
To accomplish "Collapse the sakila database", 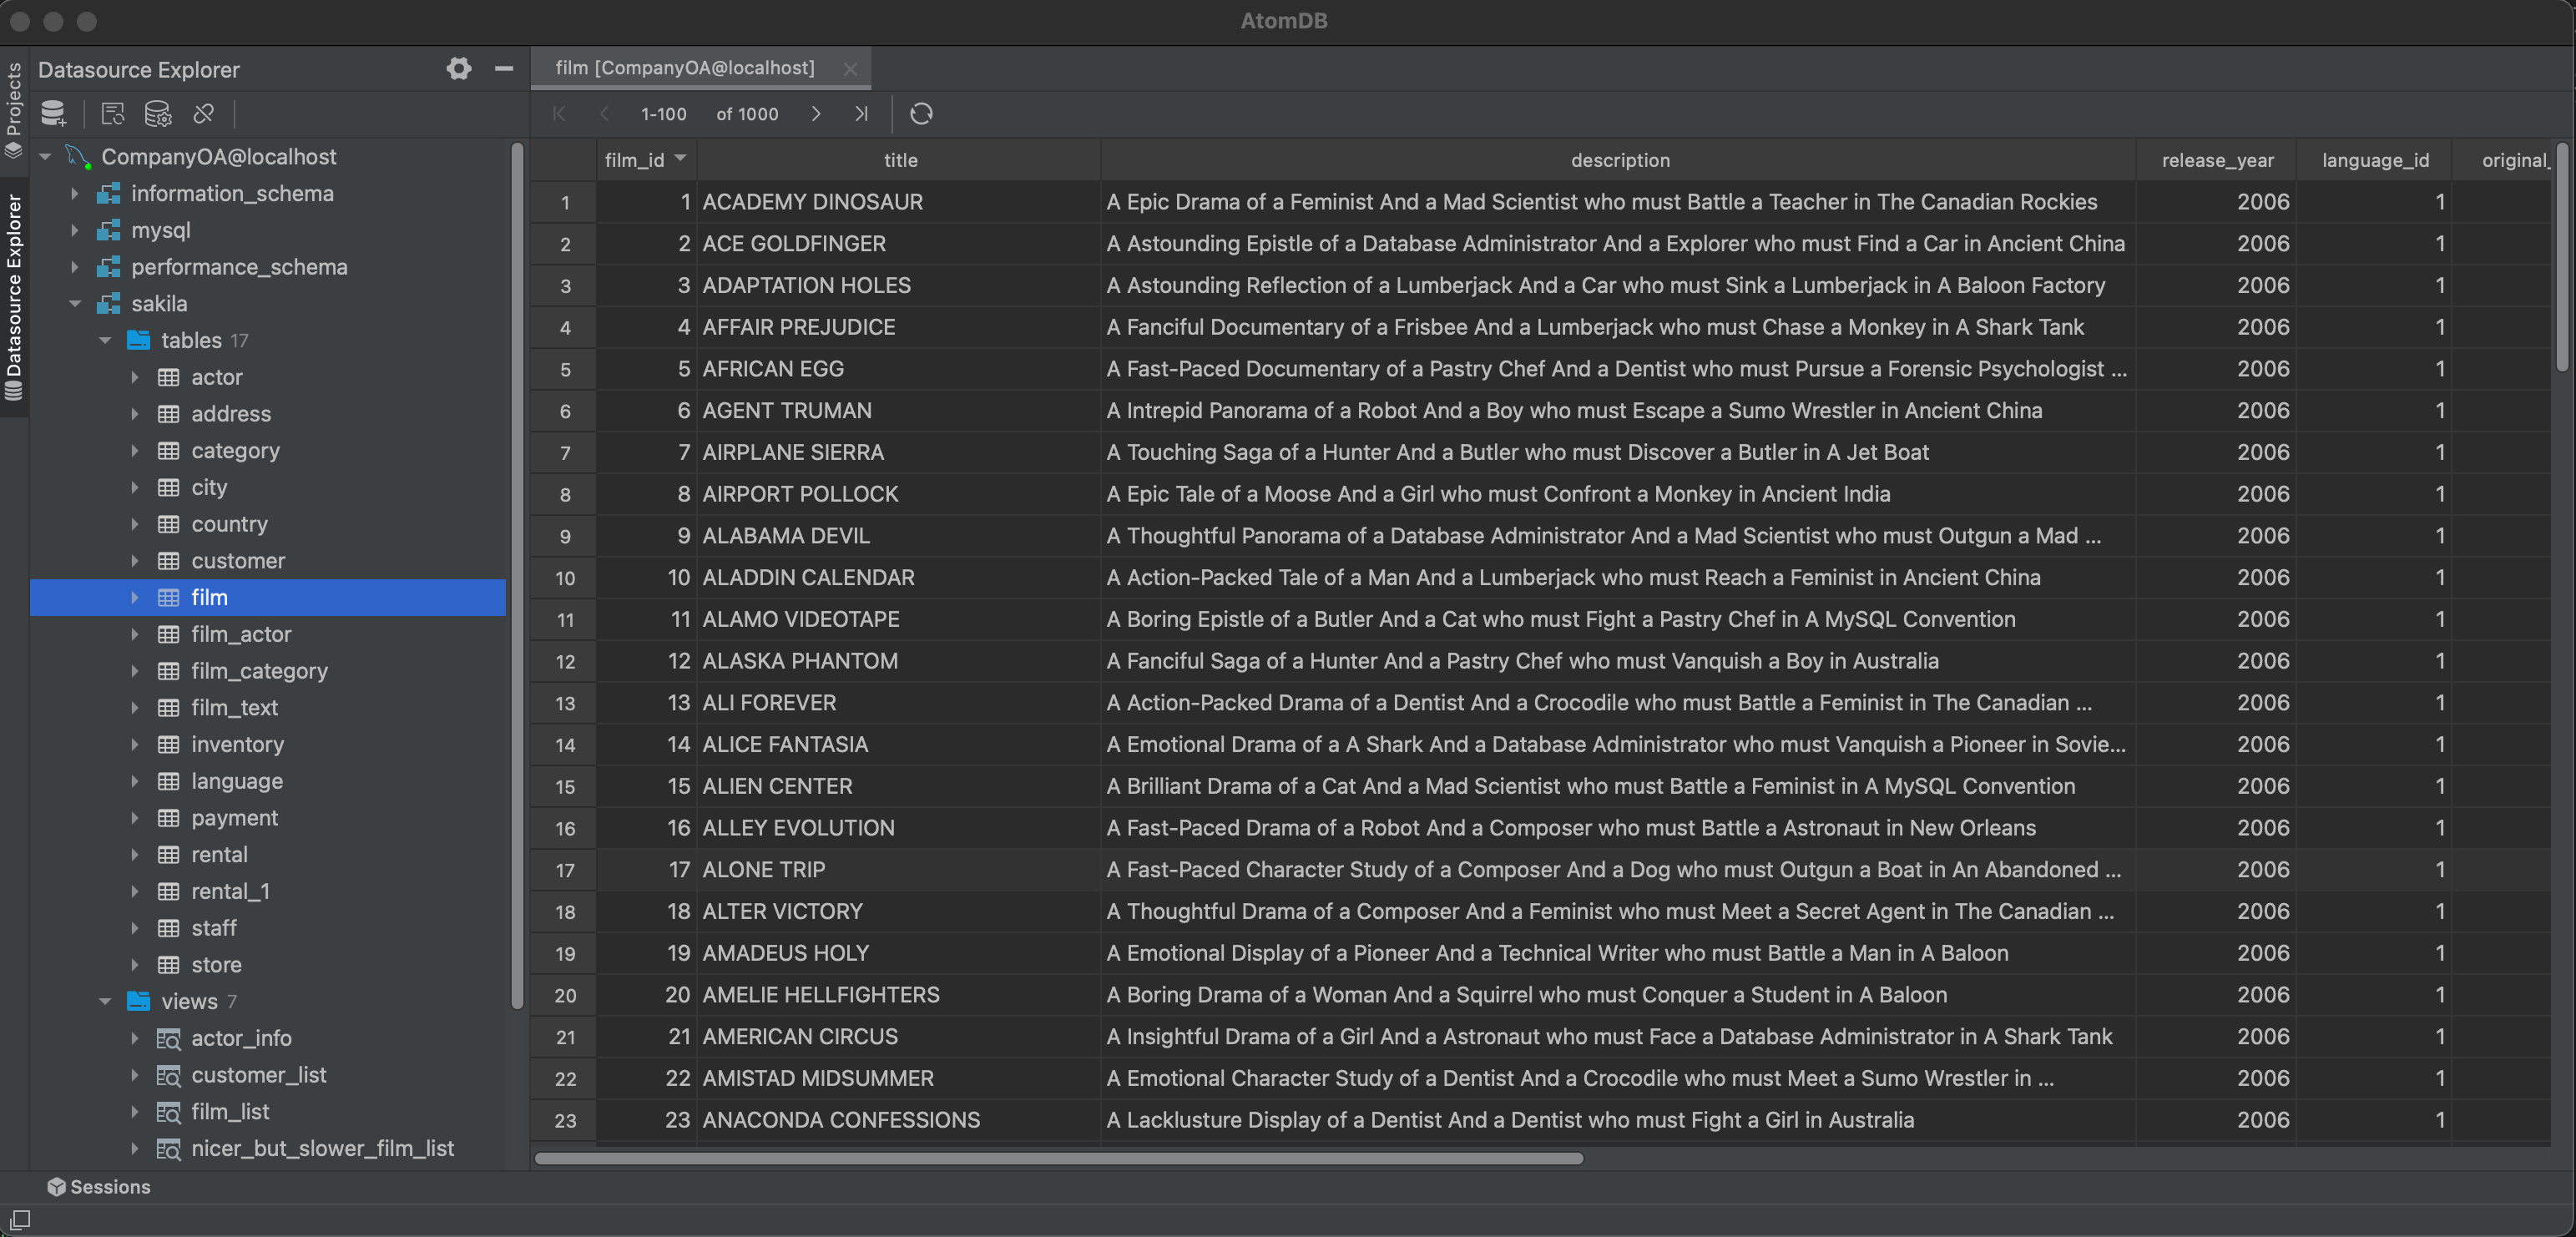I will point(75,304).
